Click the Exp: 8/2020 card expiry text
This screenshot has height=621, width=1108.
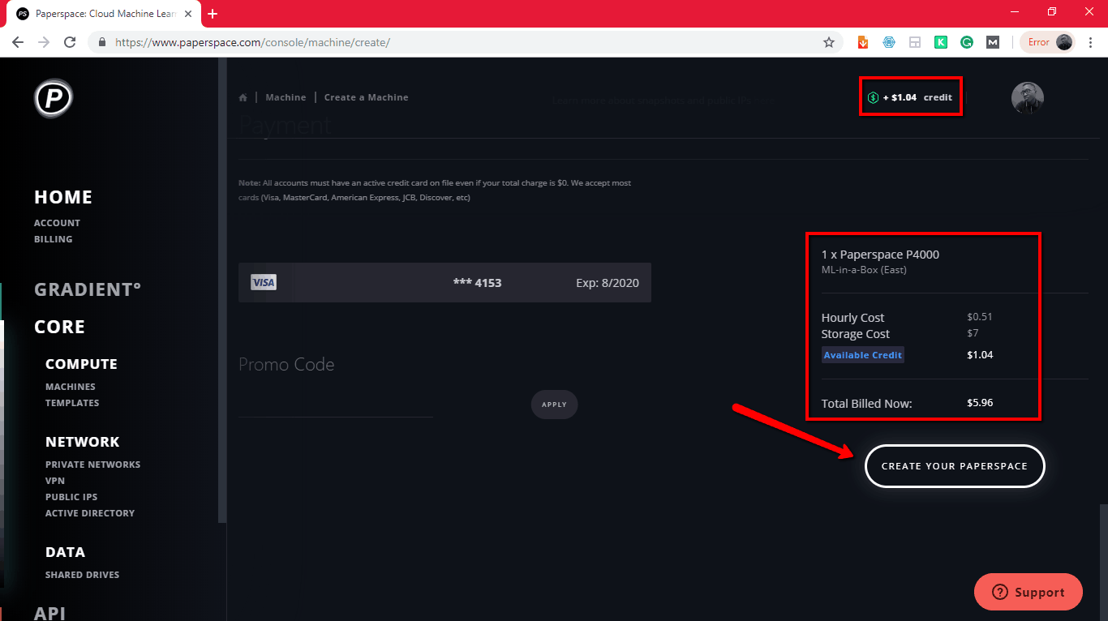[x=608, y=283]
